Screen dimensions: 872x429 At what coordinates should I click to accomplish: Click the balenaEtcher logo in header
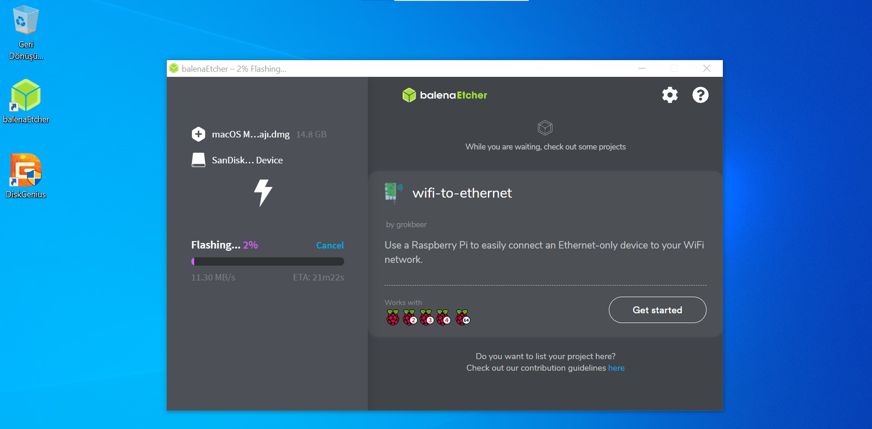click(x=445, y=95)
